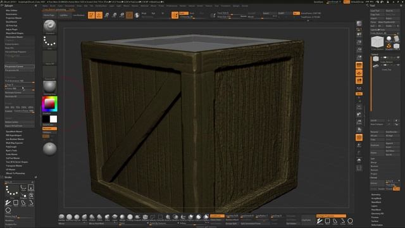This screenshot has width=405, height=228.
Task: Open the Brush menu
Action: click(x=53, y=6)
